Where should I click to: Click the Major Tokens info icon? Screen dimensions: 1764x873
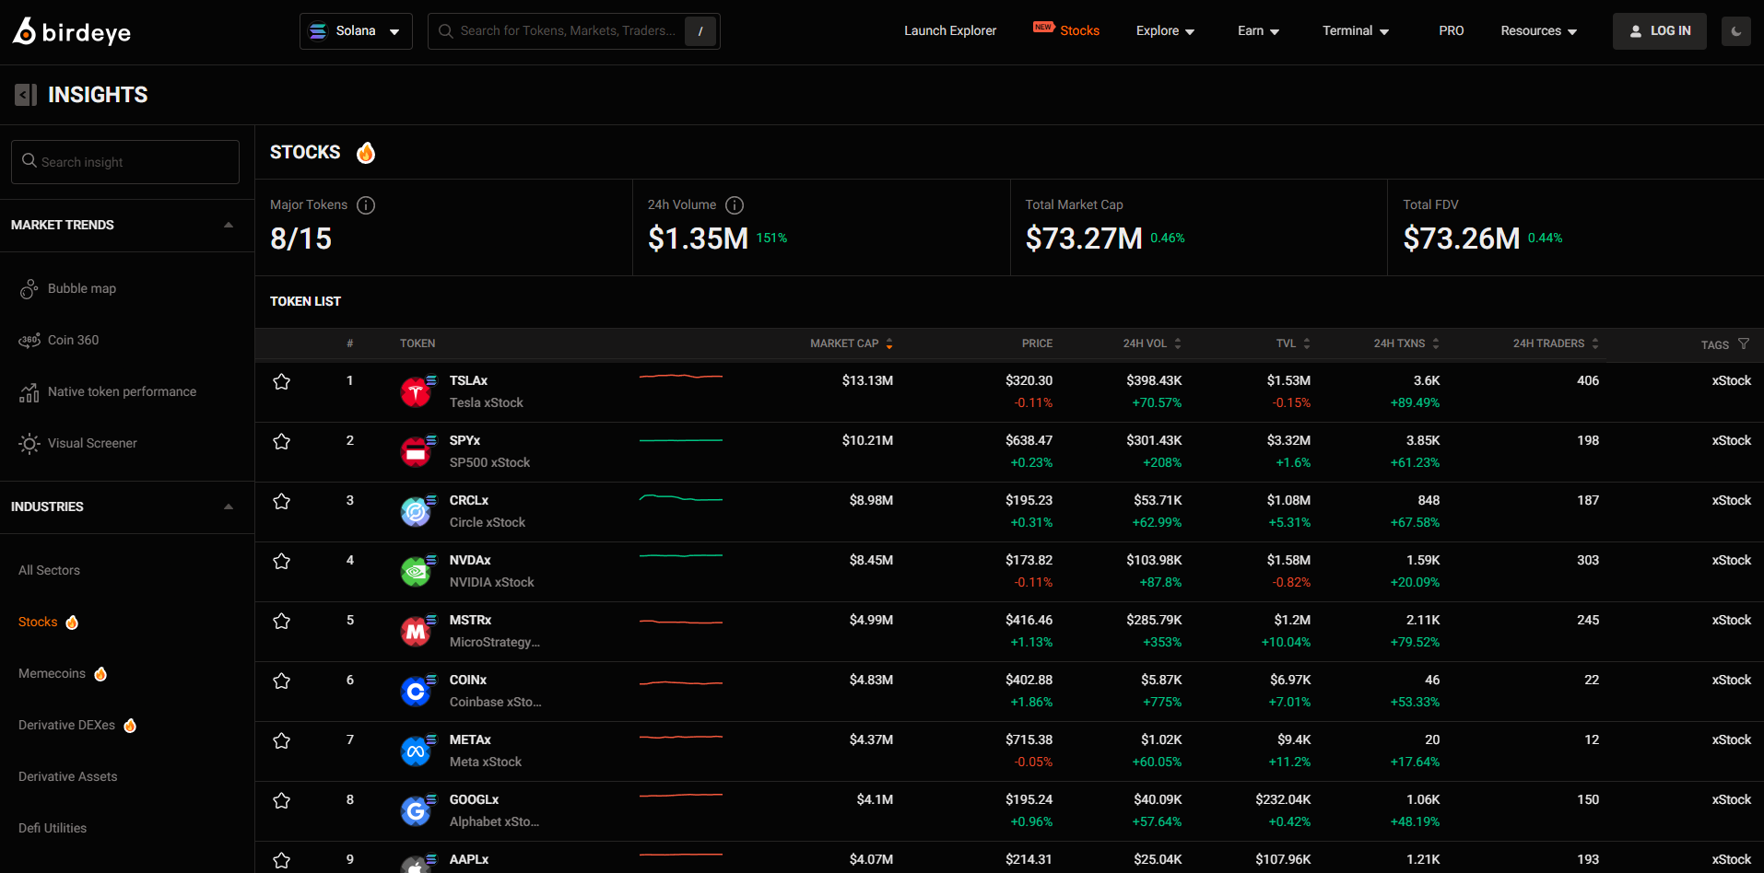point(366,205)
